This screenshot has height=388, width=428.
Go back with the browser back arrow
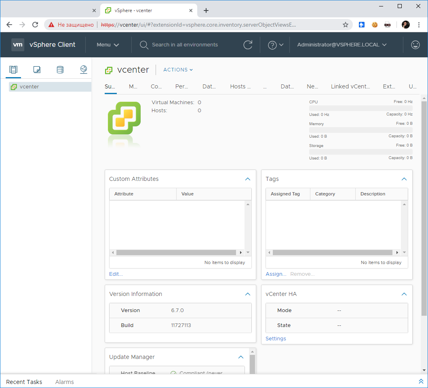pyautogui.click(x=9, y=25)
